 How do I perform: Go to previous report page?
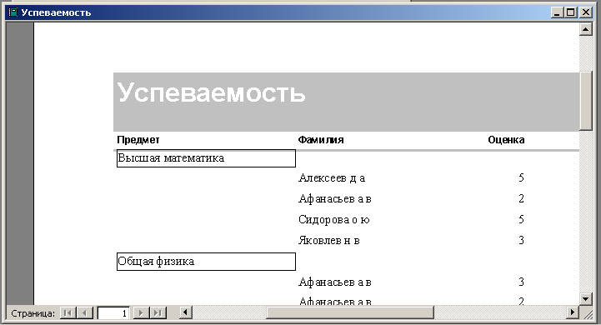pyautogui.click(x=85, y=313)
